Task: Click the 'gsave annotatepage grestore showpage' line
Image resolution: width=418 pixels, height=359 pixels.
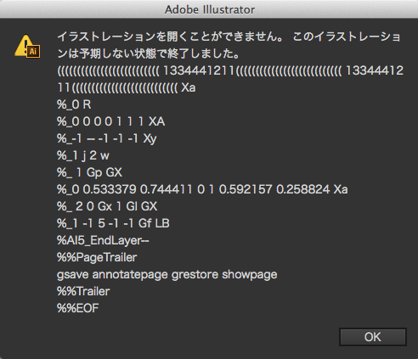Action: (167, 274)
